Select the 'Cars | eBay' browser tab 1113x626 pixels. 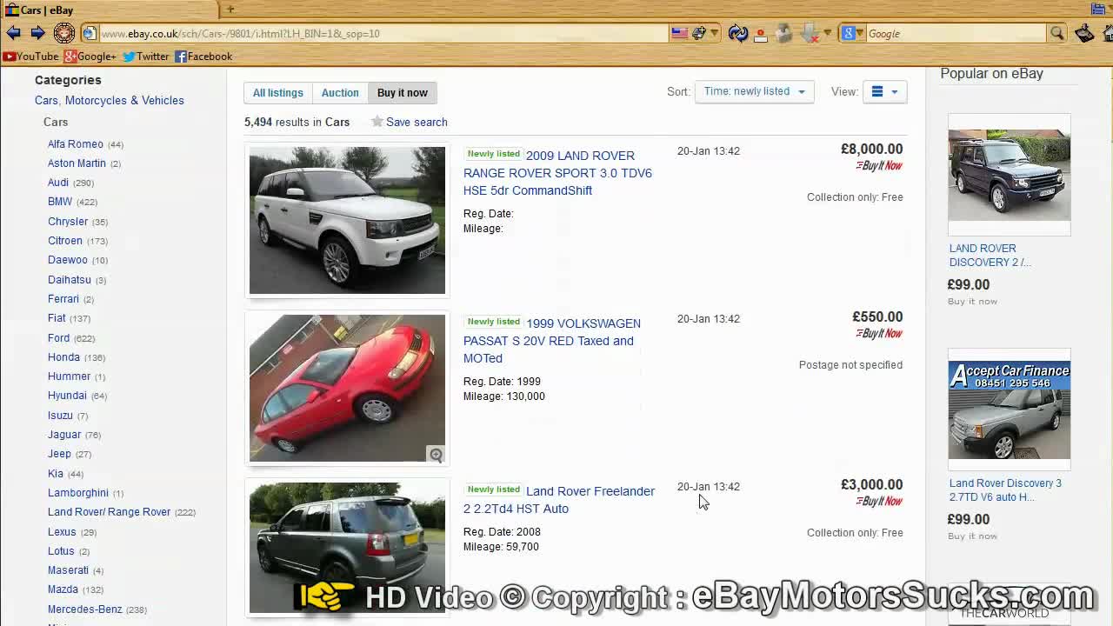click(109, 10)
